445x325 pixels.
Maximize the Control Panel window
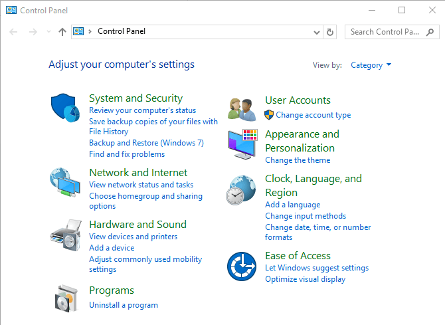point(402,10)
